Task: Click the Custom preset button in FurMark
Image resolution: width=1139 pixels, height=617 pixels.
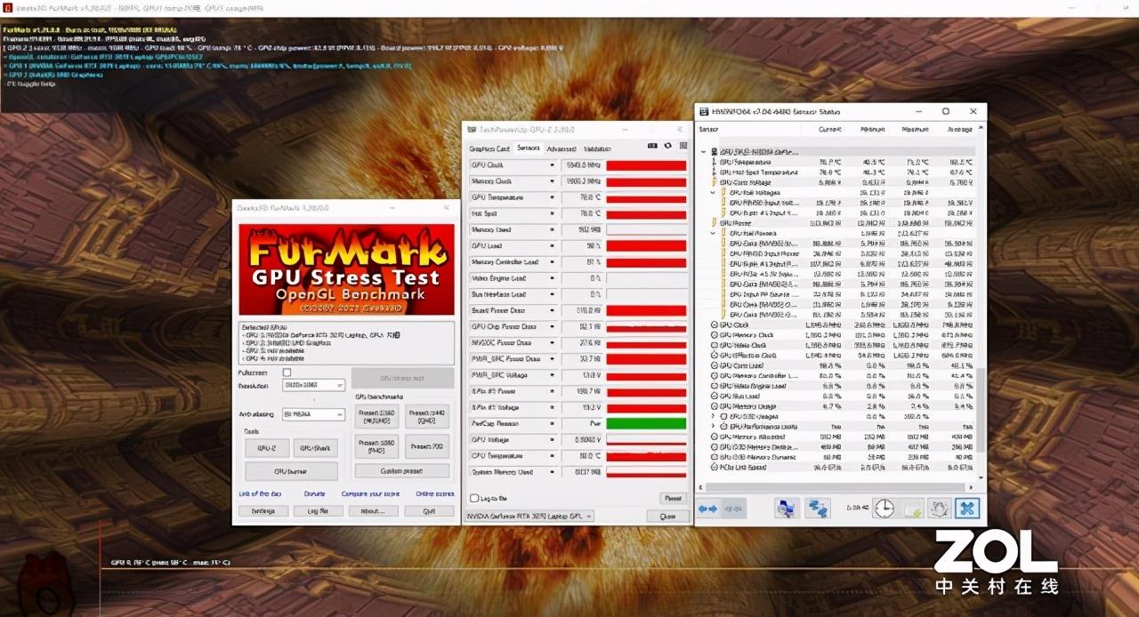Action: coord(402,471)
